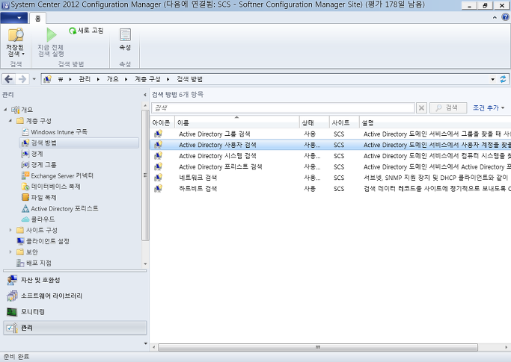Click the 경계 tree item icon
The width and height of the screenshot is (511, 362).
pyautogui.click(x=25, y=154)
